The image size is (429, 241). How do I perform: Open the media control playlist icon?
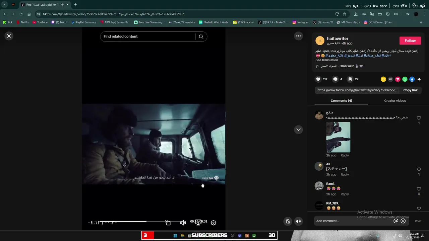(408, 14)
